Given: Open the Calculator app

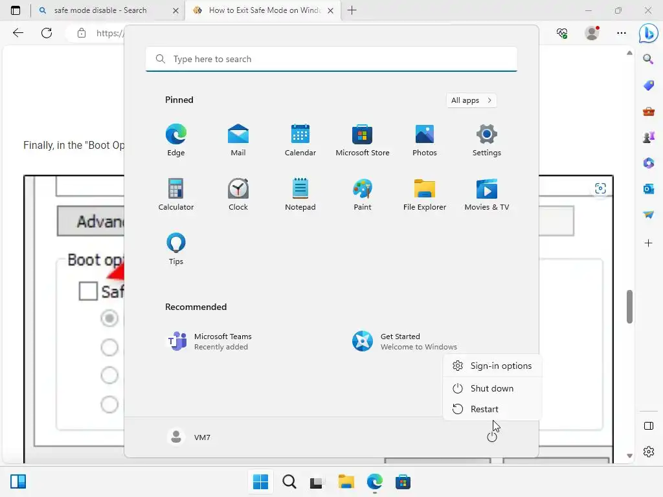Looking at the screenshot, I should 176,194.
